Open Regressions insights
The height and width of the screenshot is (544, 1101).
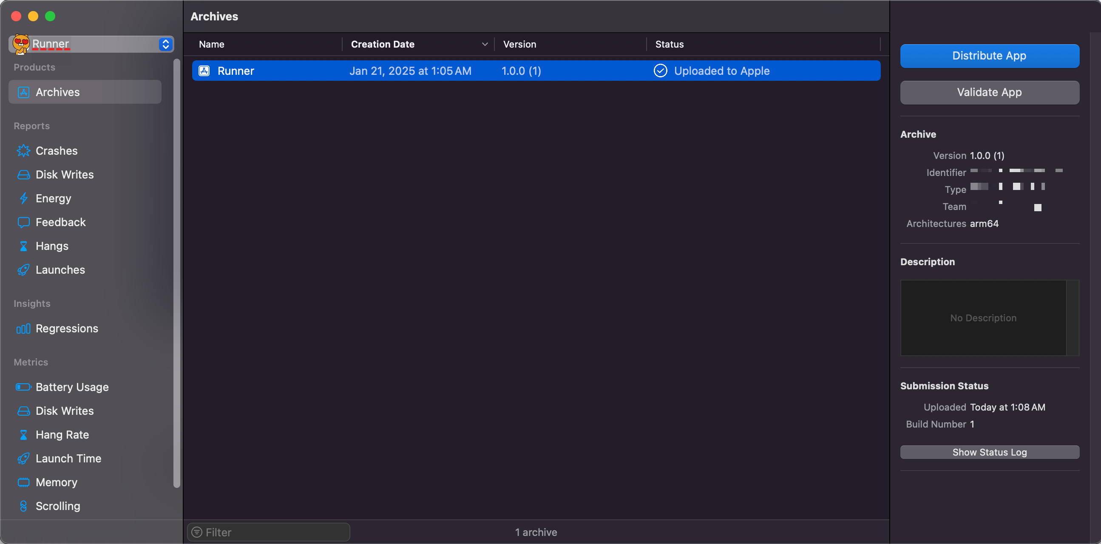[67, 329]
